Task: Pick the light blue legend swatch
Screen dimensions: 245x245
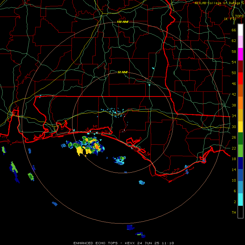Action: click(x=240, y=187)
